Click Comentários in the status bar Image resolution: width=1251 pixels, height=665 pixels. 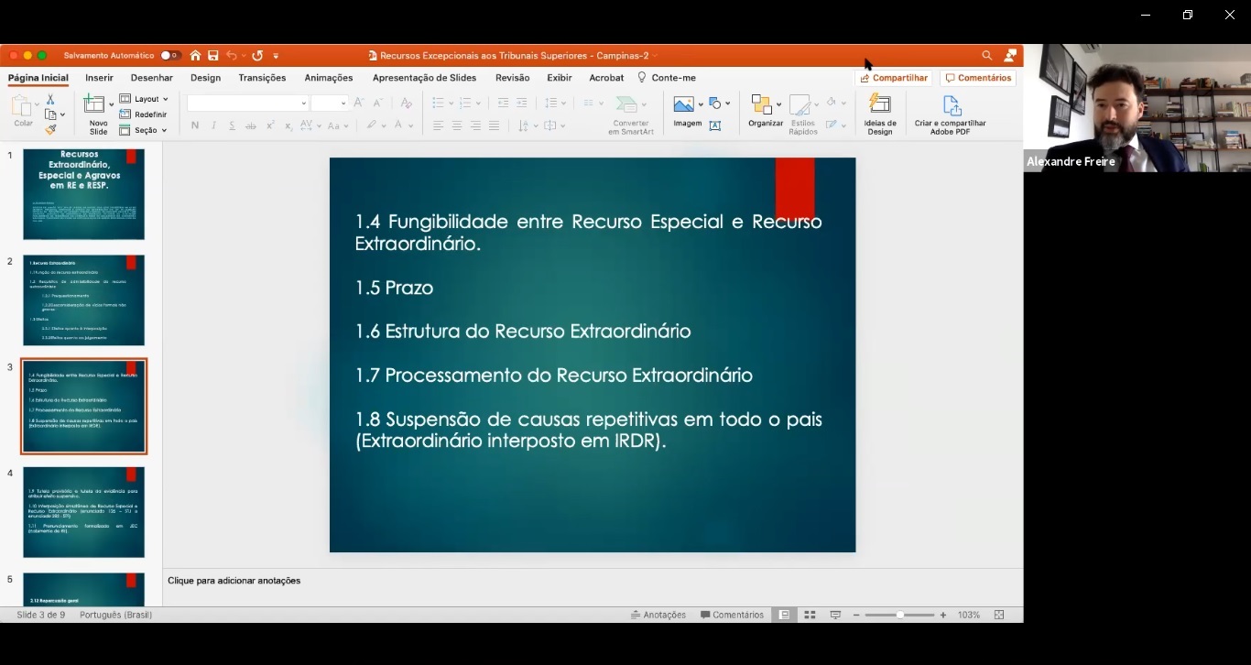(x=732, y=615)
